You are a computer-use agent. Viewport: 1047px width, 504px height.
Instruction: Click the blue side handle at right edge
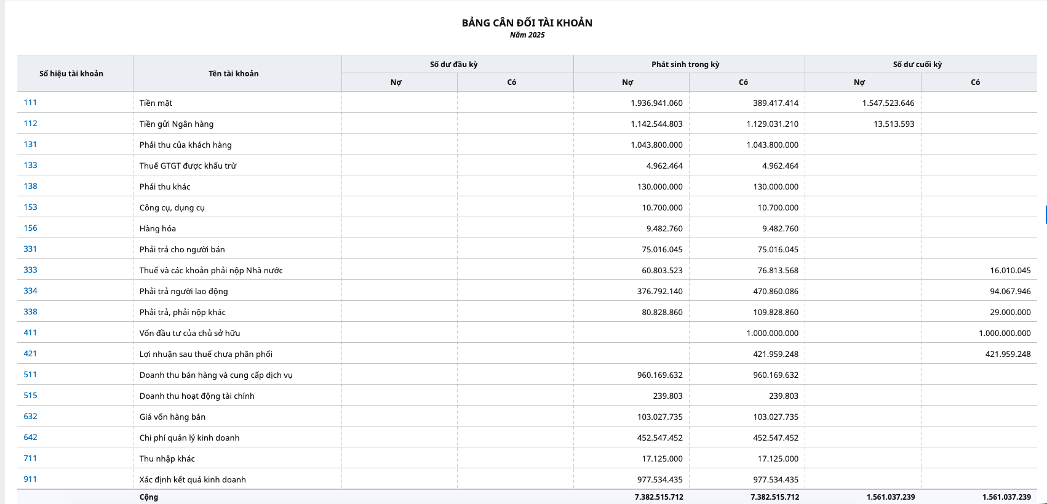pos(1045,215)
